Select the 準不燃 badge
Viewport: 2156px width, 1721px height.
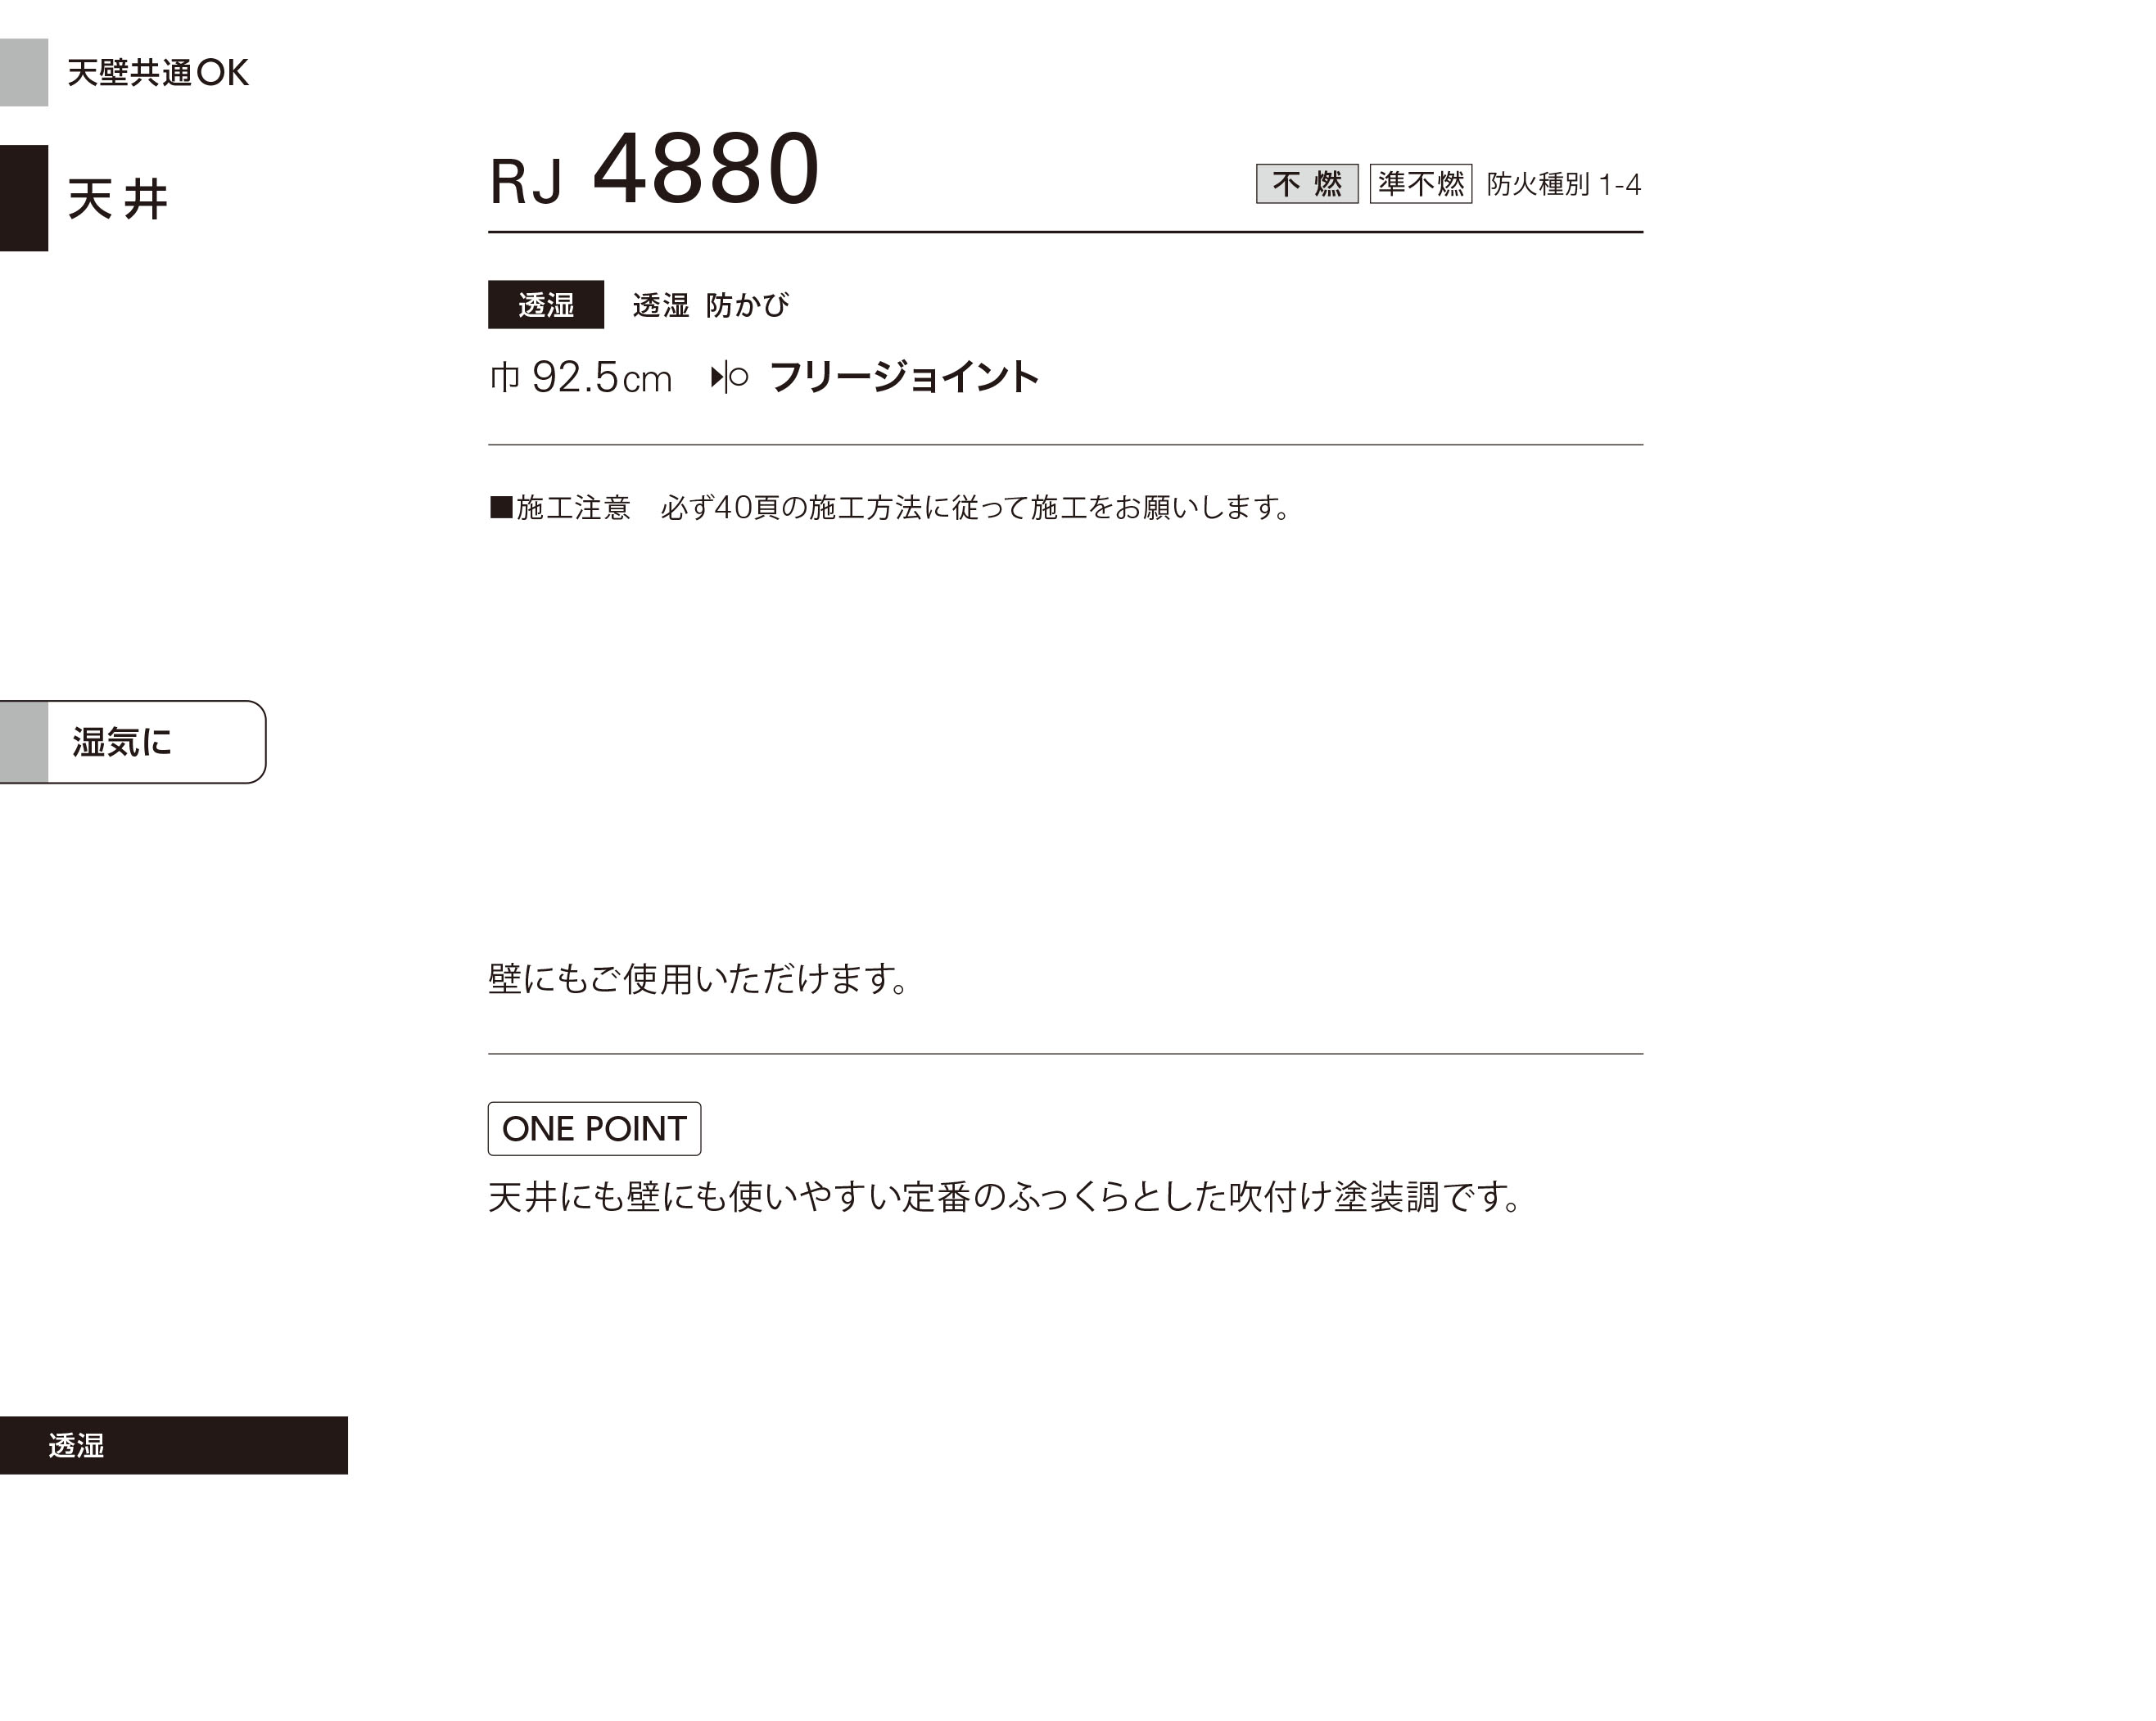[1420, 184]
